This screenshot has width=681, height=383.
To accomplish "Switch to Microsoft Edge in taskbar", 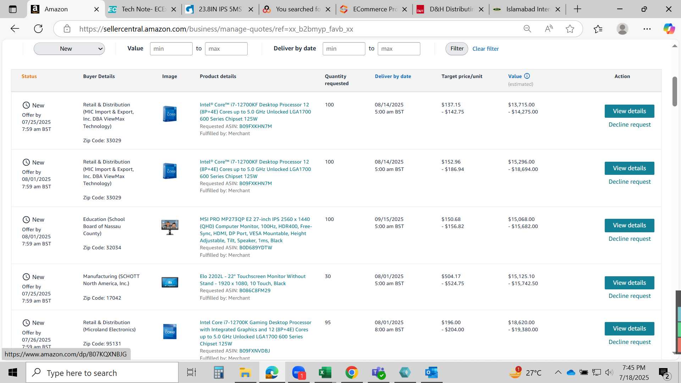I will click(272, 372).
